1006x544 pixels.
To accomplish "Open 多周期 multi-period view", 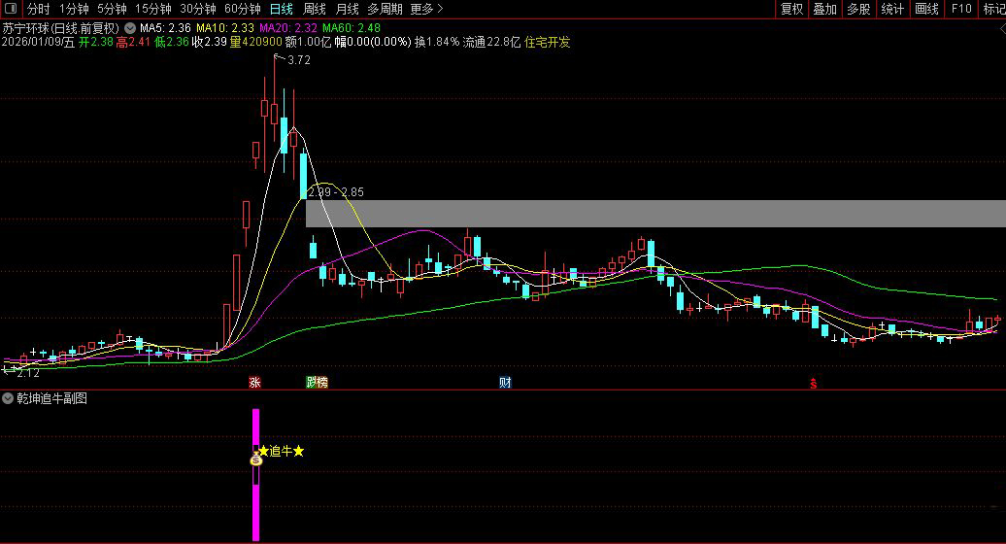I will click(x=385, y=9).
